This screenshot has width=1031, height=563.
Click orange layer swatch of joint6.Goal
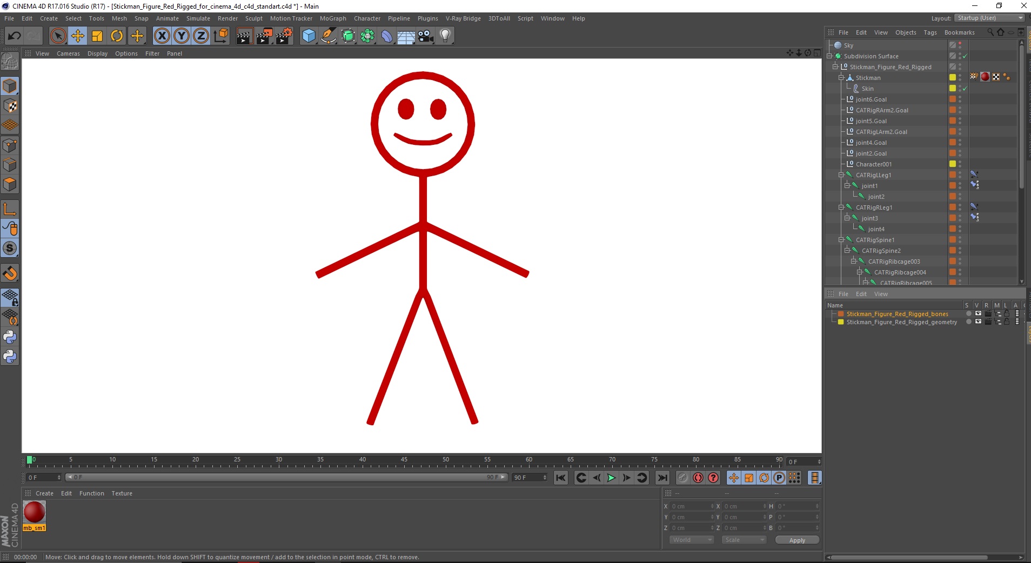pos(953,99)
